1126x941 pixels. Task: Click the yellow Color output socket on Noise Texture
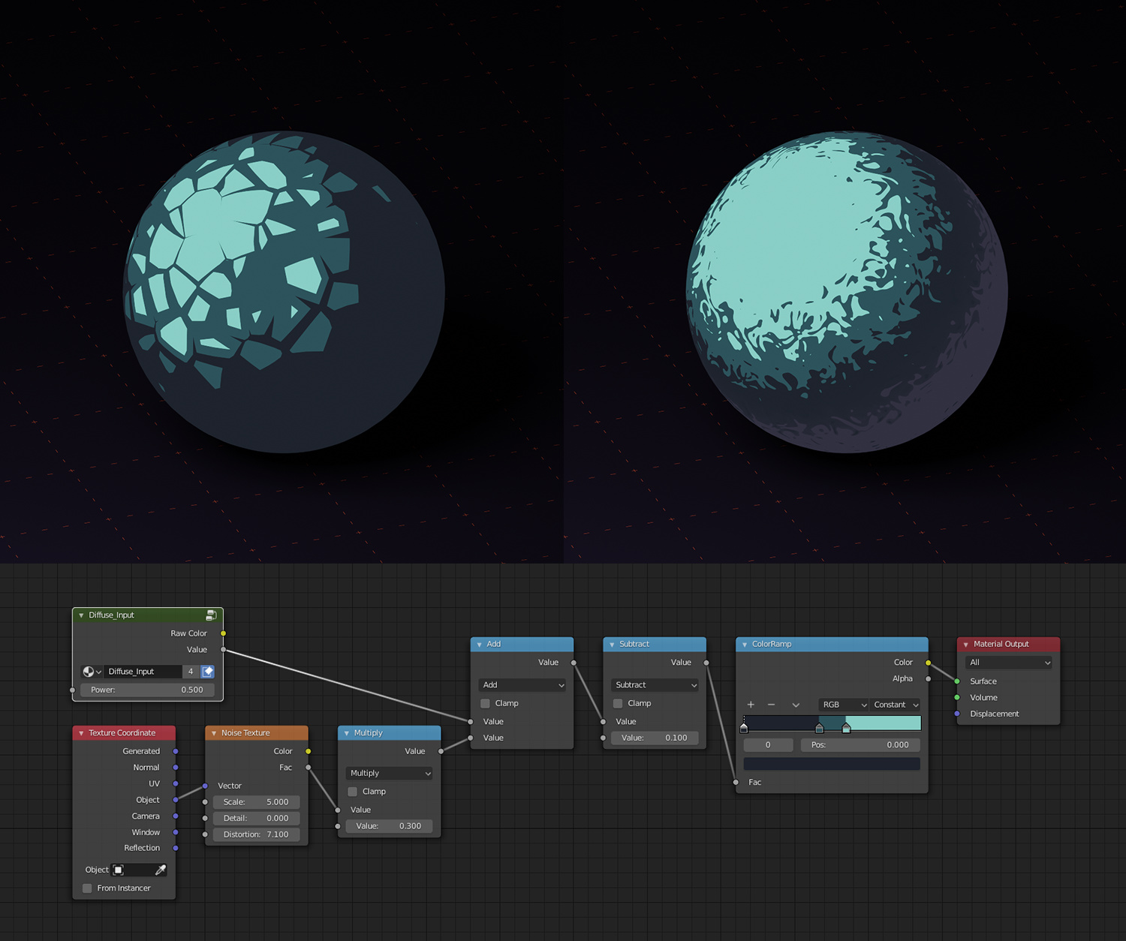coord(308,750)
